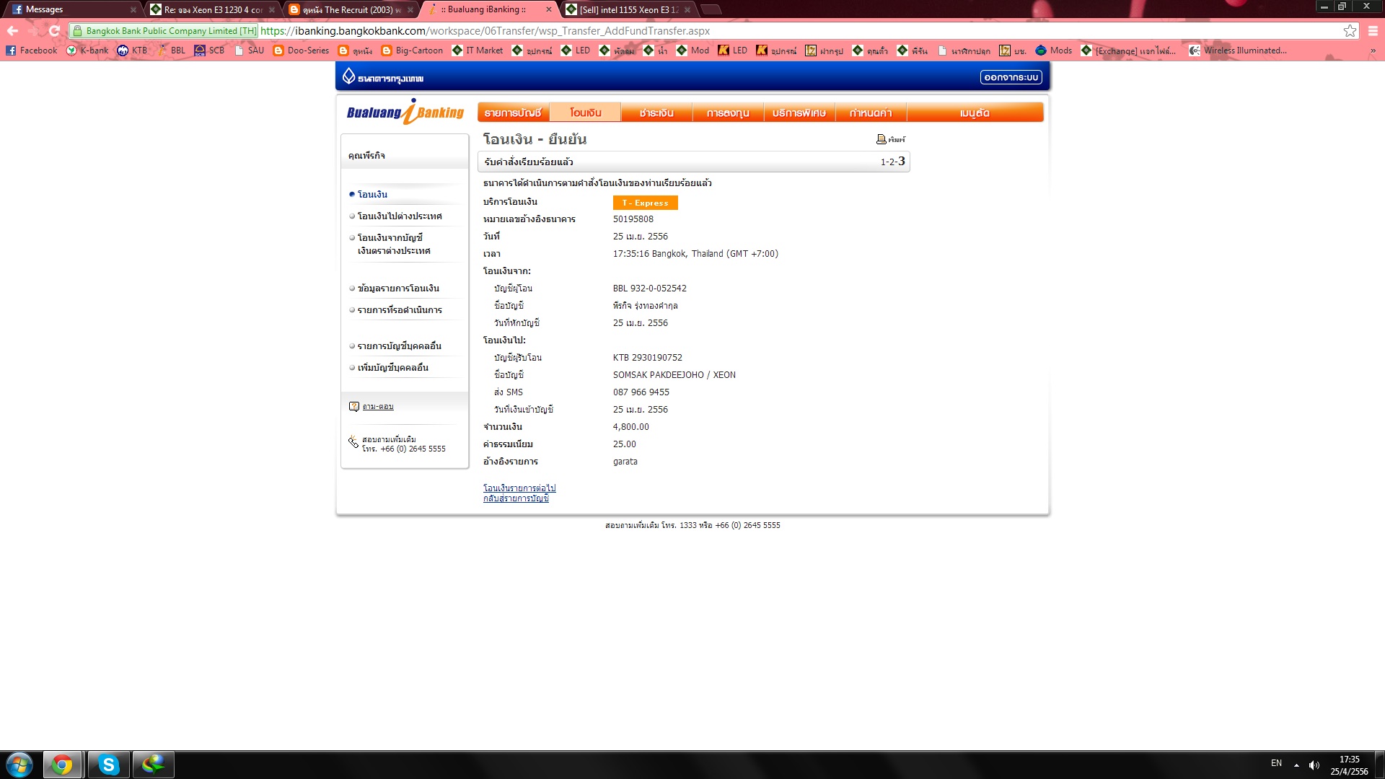Screen dimensions: 1385x779
Task: Click the โอนเงินรายการต่อไป link
Action: click(x=519, y=488)
